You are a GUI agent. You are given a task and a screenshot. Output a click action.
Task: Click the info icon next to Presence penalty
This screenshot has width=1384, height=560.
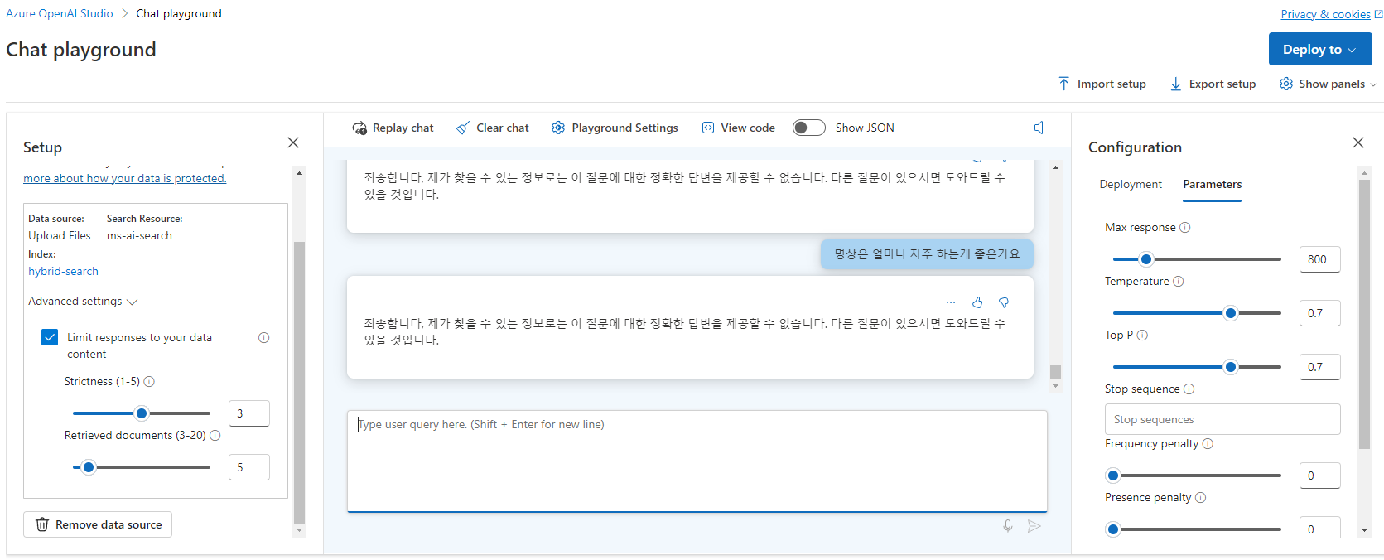[1200, 497]
